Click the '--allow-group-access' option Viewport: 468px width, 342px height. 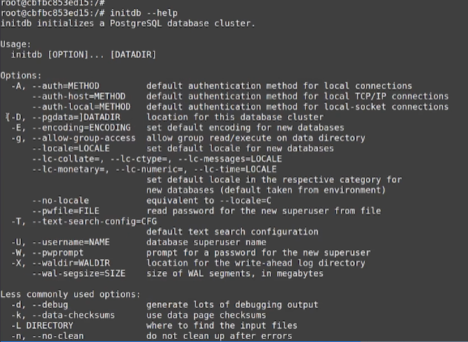(84, 138)
